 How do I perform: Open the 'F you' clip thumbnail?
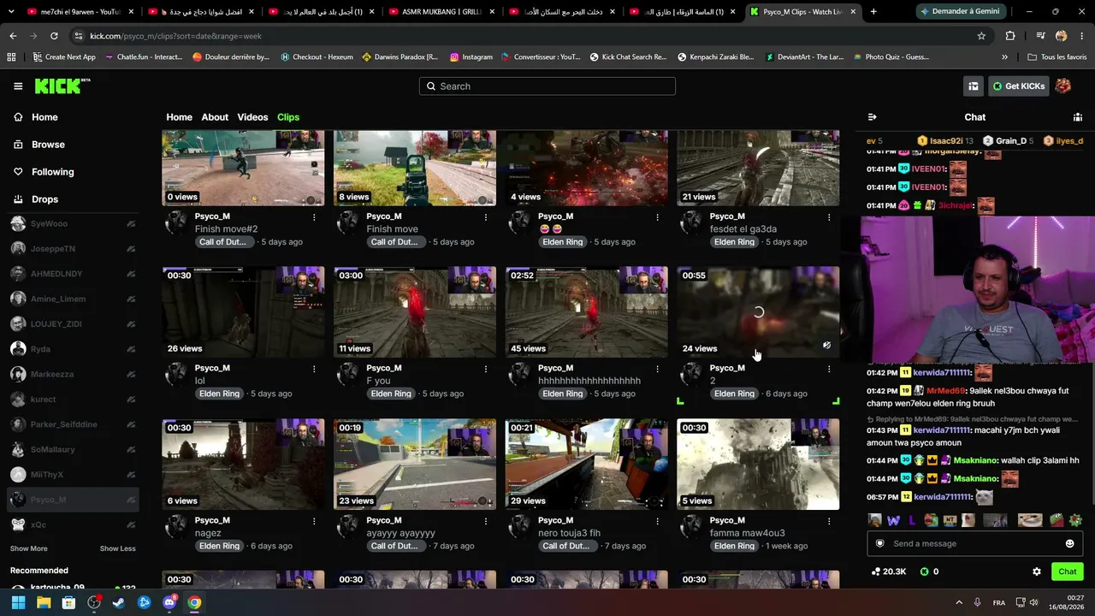point(415,312)
